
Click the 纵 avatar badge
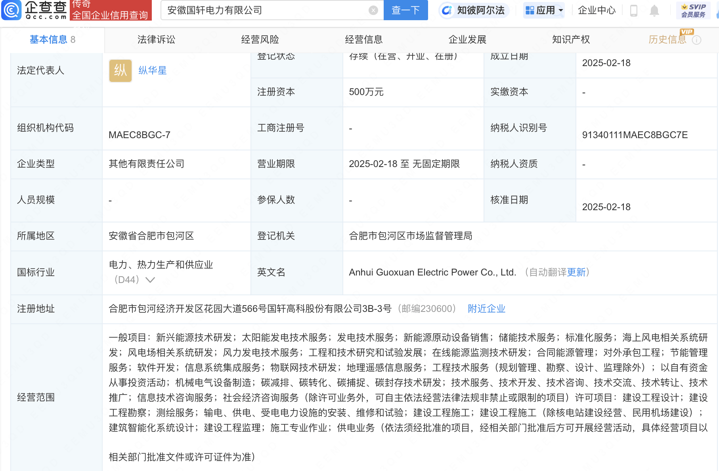pos(120,71)
